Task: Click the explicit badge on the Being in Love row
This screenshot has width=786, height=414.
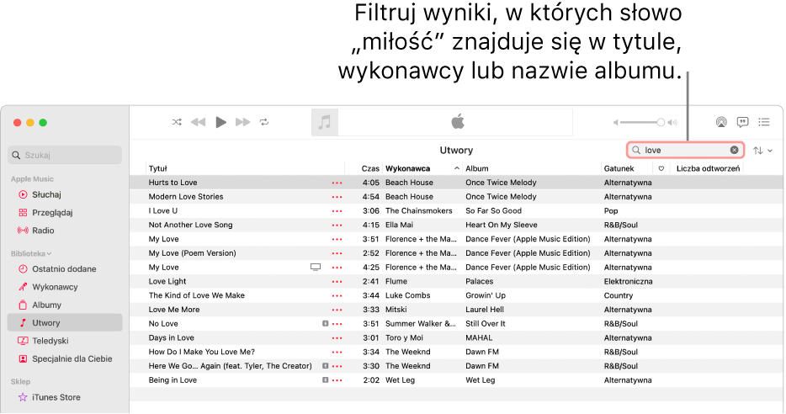Action: 325,379
